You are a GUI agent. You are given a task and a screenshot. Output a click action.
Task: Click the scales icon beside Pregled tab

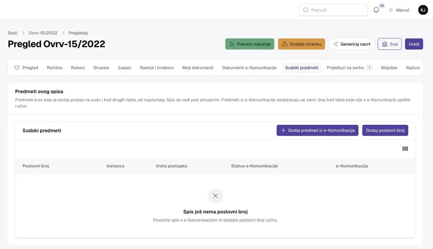(17, 68)
